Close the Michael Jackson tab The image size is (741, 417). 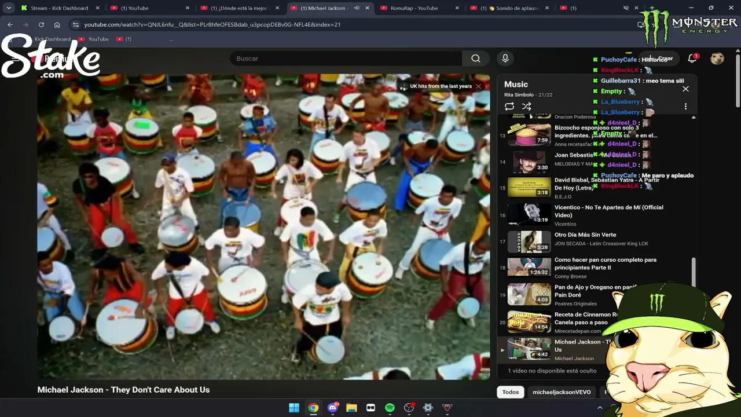(368, 8)
